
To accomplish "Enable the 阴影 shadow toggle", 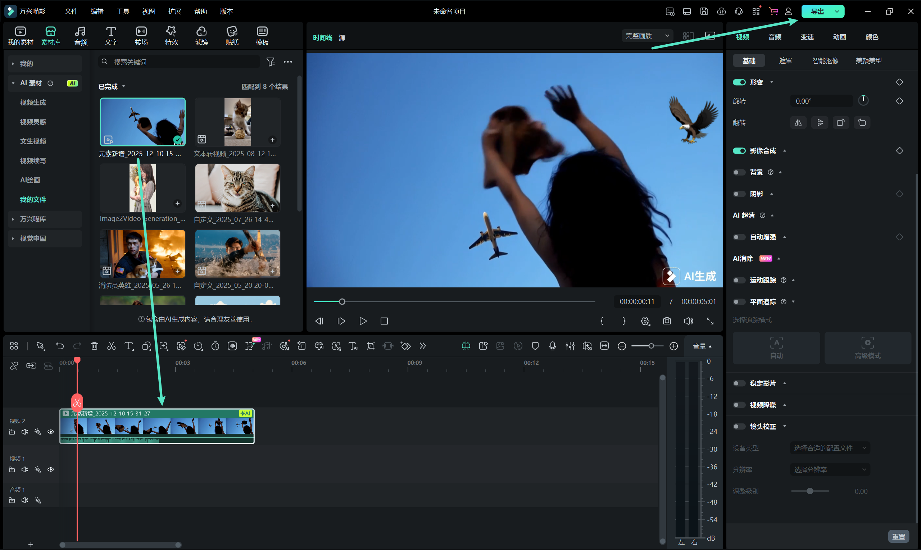I will [x=739, y=194].
